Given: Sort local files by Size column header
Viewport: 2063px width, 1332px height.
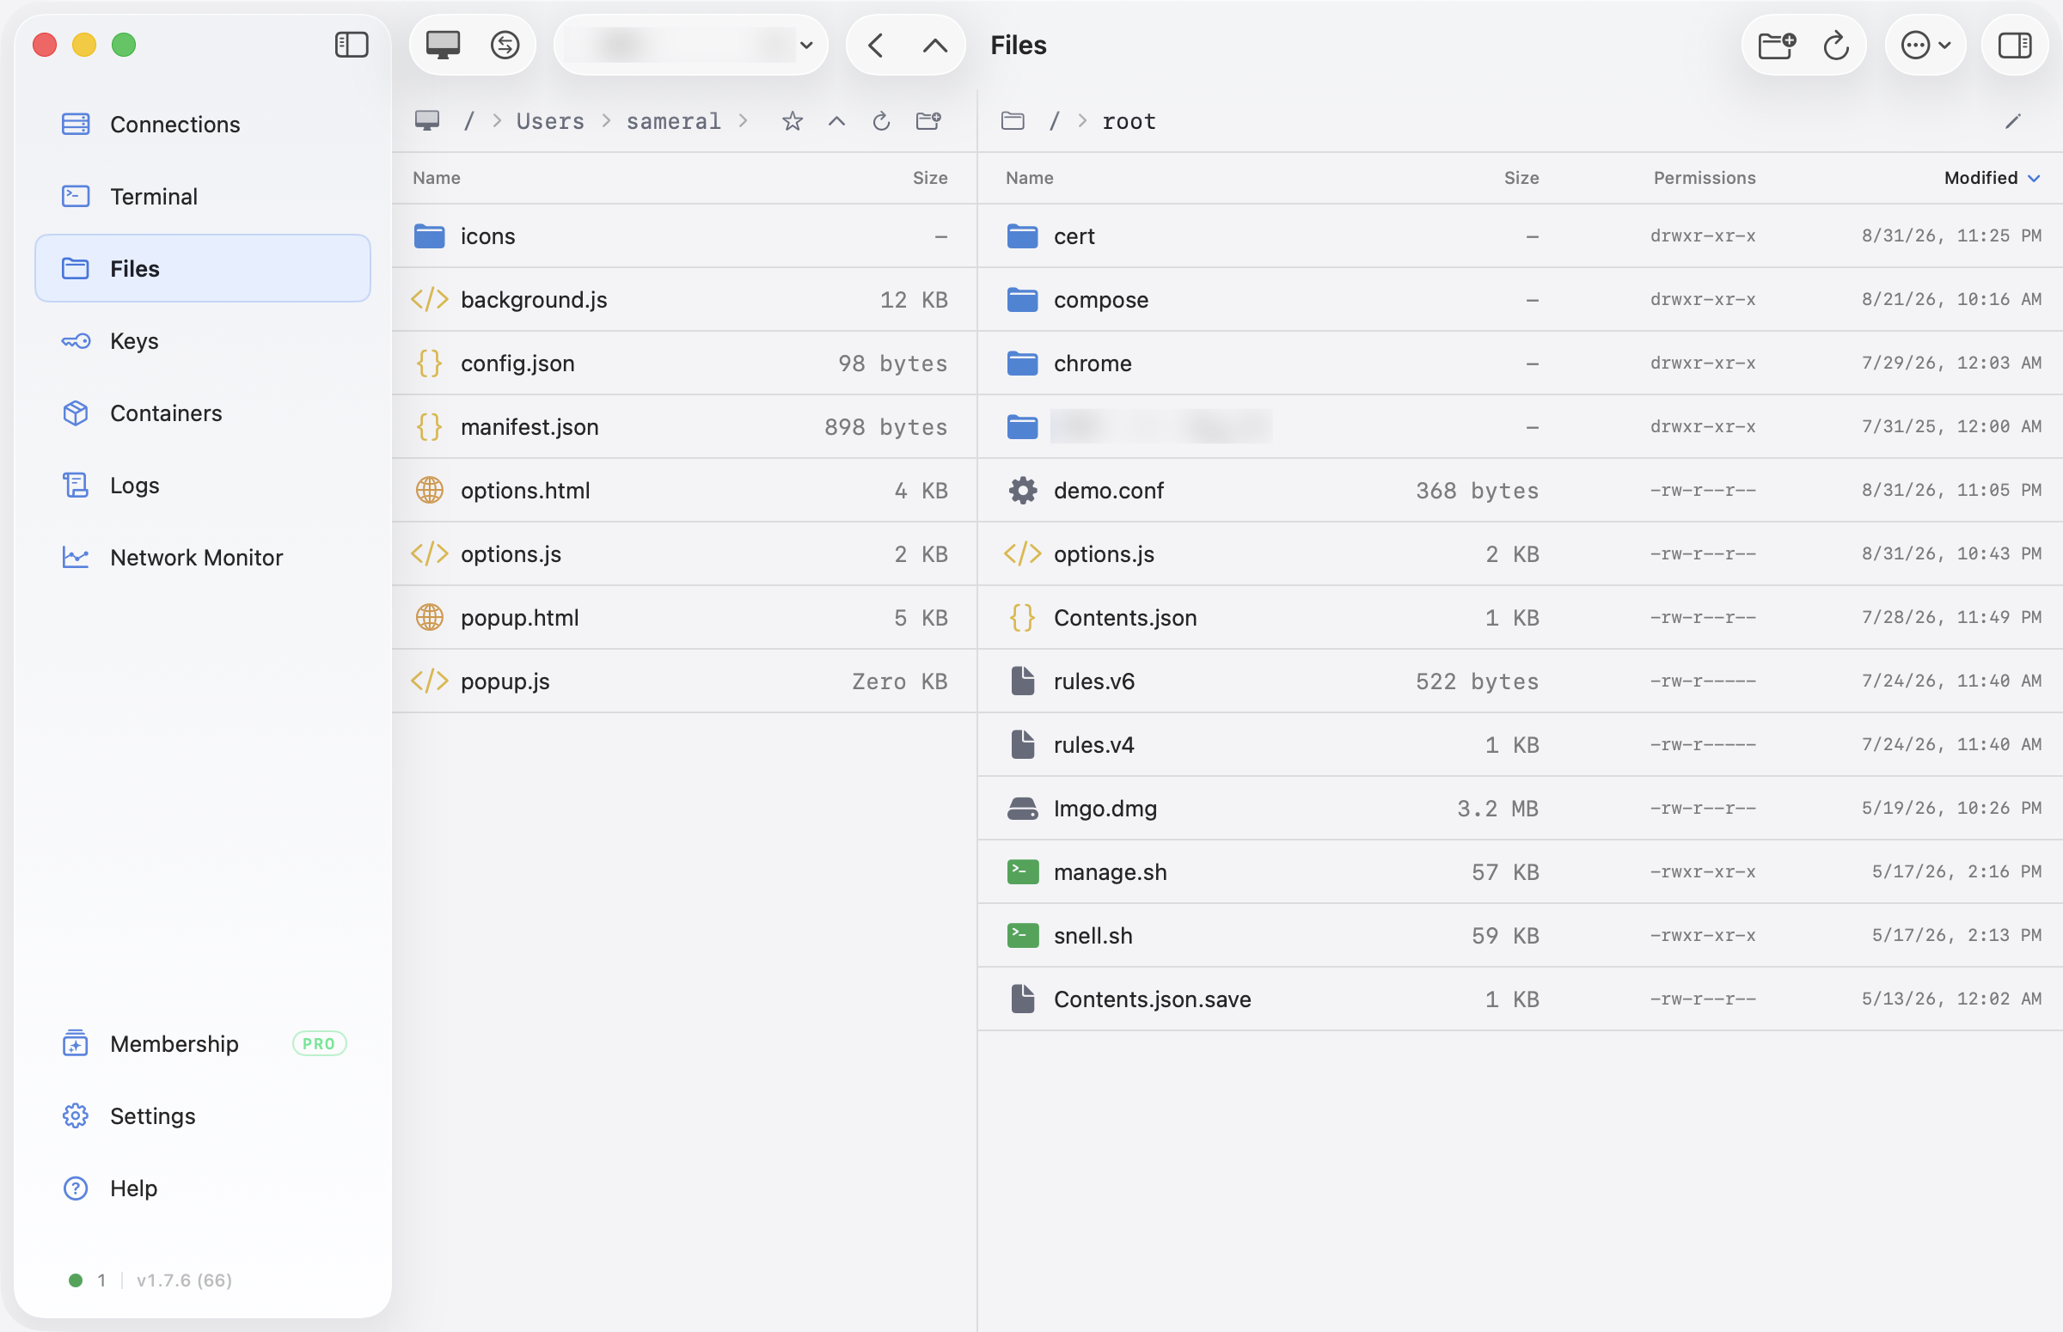Looking at the screenshot, I should tap(930, 177).
